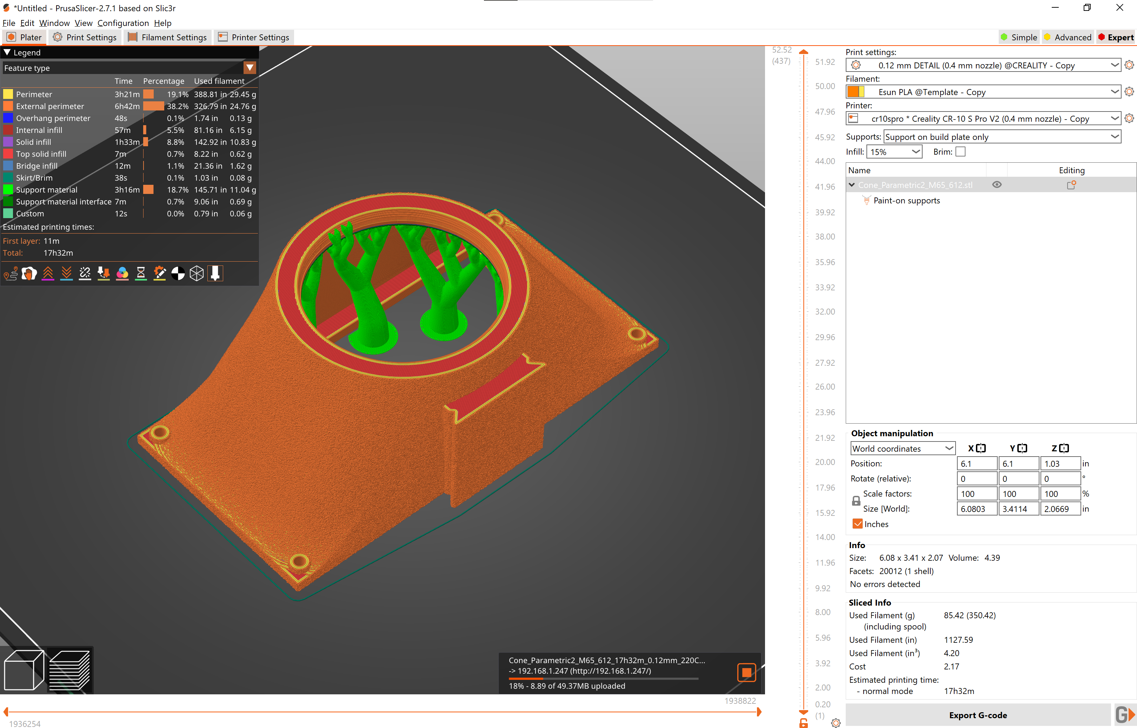Switch to the Plater tab
This screenshot has width=1137, height=728.
(x=24, y=37)
